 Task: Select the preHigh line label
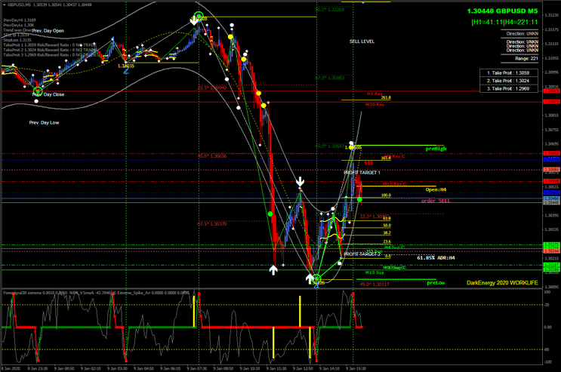coord(436,149)
